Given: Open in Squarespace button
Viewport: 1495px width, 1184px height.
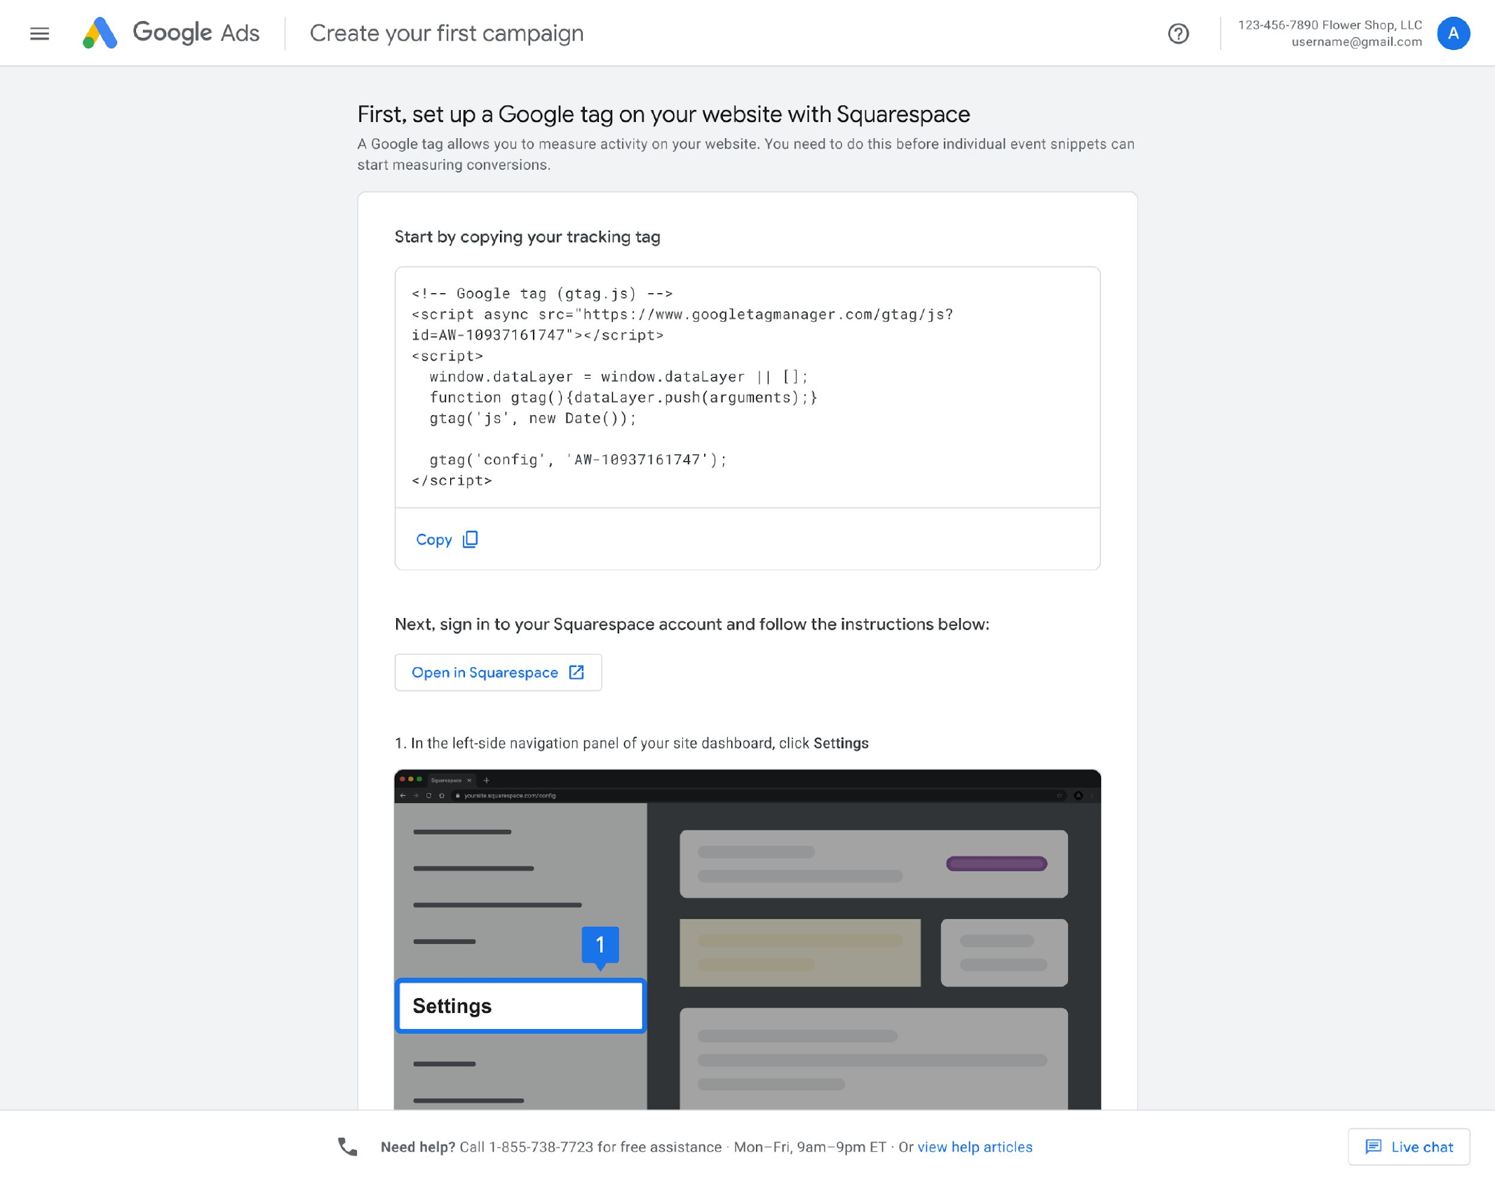Looking at the screenshot, I should pos(498,673).
